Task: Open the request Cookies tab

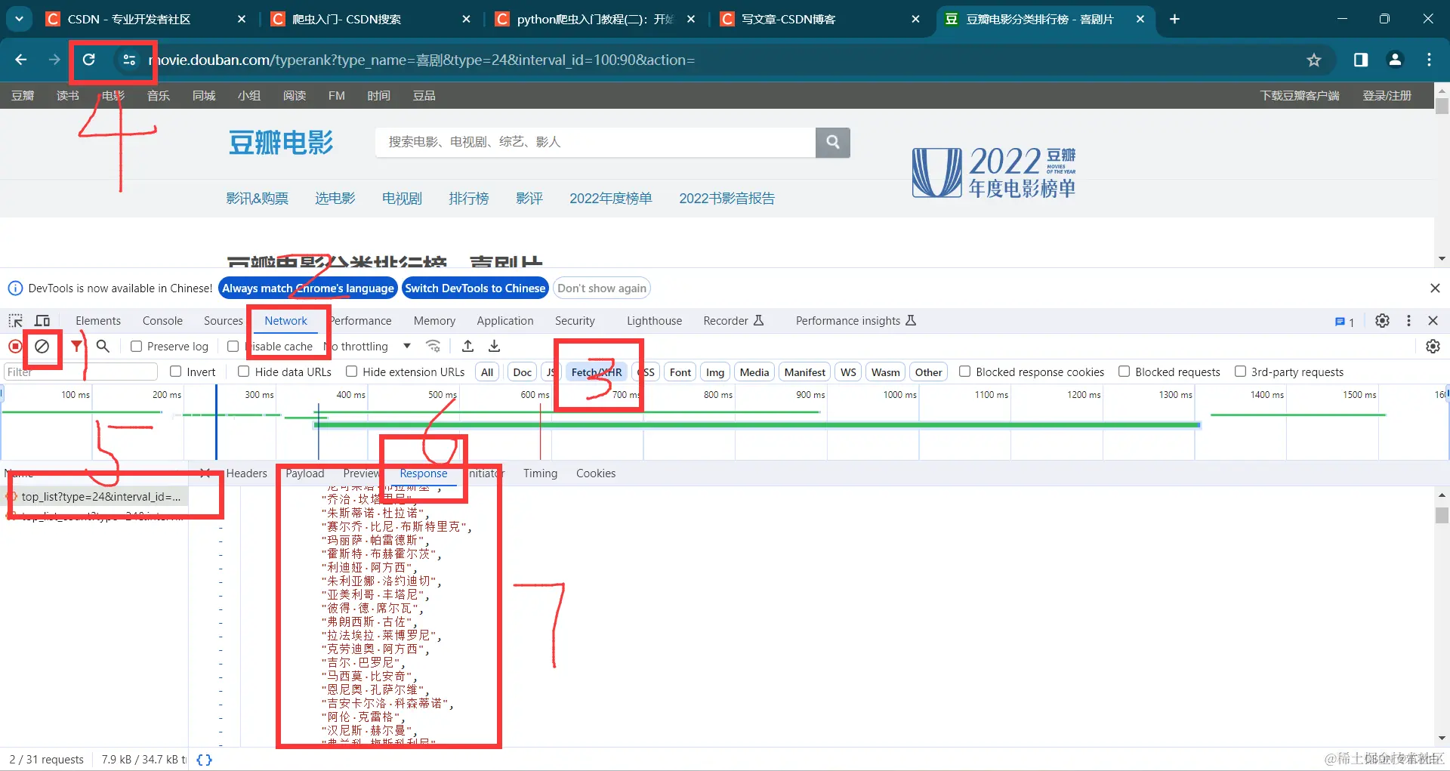Action: (x=596, y=473)
